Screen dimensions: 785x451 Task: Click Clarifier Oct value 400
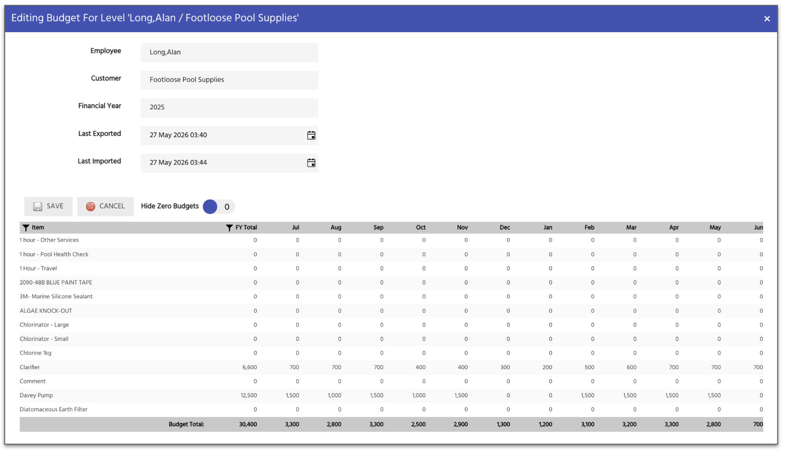[420, 367]
